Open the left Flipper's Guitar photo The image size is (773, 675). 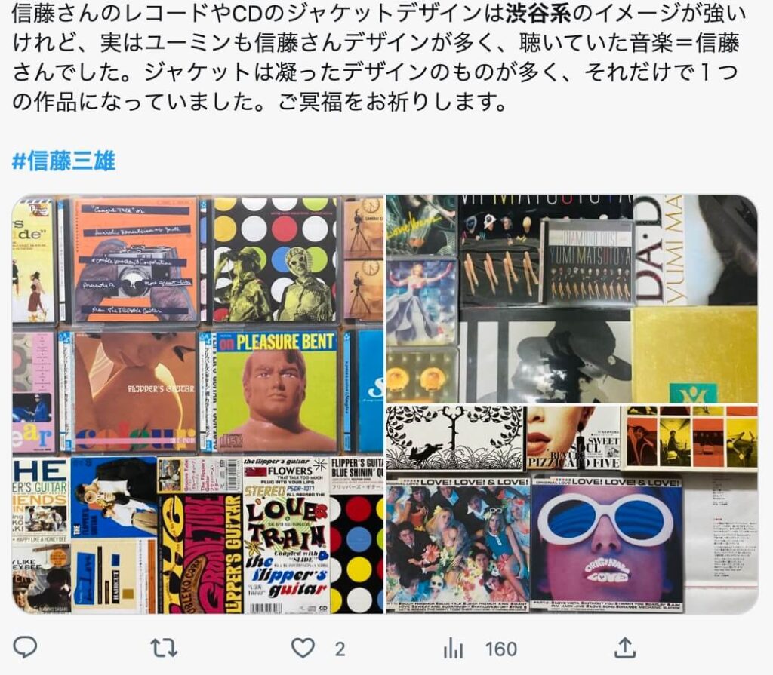click(x=198, y=404)
